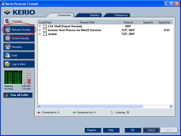The height and width of the screenshot is (136, 181).
Task: Click the Listening: 36 status text
Action: pyautogui.click(x=122, y=112)
